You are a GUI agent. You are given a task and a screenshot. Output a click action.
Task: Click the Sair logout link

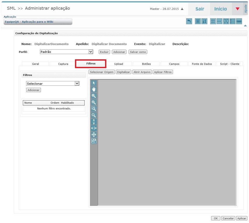click(x=200, y=9)
